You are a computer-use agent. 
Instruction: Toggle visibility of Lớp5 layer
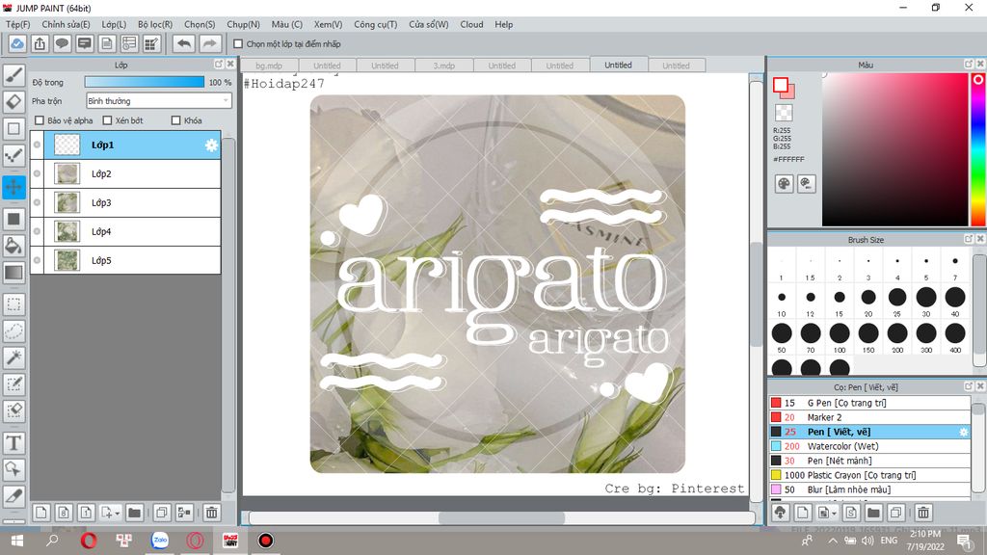tap(38, 260)
